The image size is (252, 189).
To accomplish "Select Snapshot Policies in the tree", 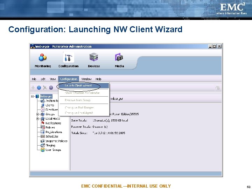I will [x=56, y=141].
